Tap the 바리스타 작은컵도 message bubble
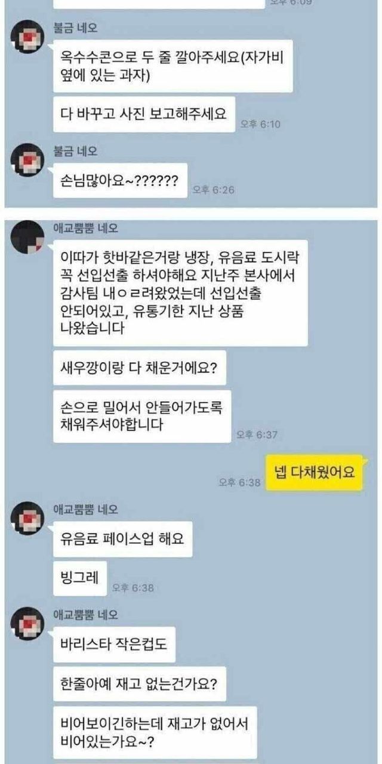 (114, 644)
